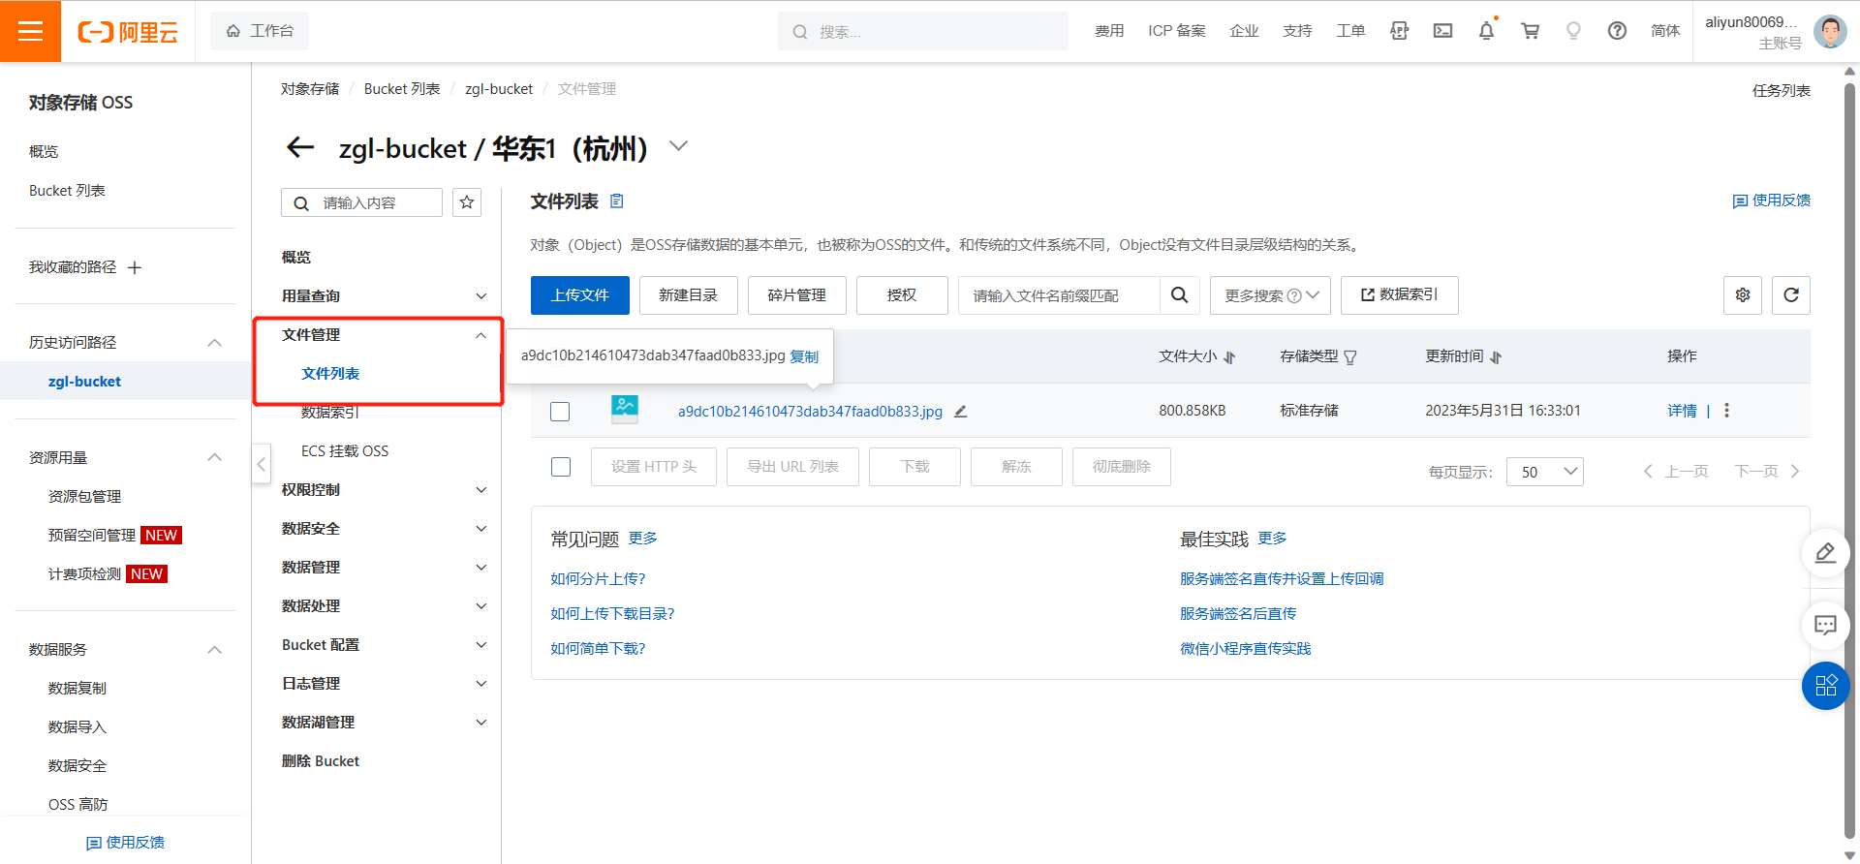Open the notifications bell icon
Image resolution: width=1860 pixels, height=864 pixels.
(x=1486, y=31)
